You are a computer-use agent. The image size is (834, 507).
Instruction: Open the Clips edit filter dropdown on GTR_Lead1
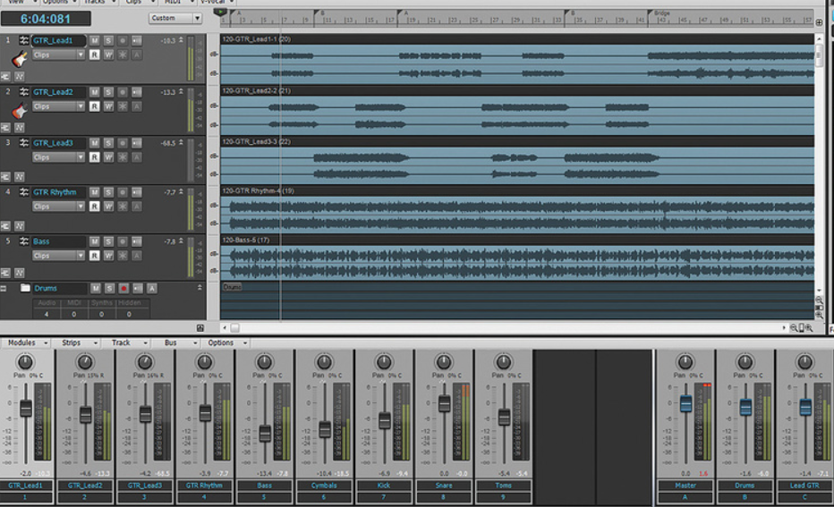(x=58, y=55)
